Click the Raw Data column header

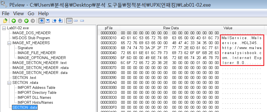point(171,28)
